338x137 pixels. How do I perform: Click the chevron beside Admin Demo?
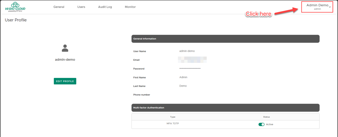pos(330,7)
